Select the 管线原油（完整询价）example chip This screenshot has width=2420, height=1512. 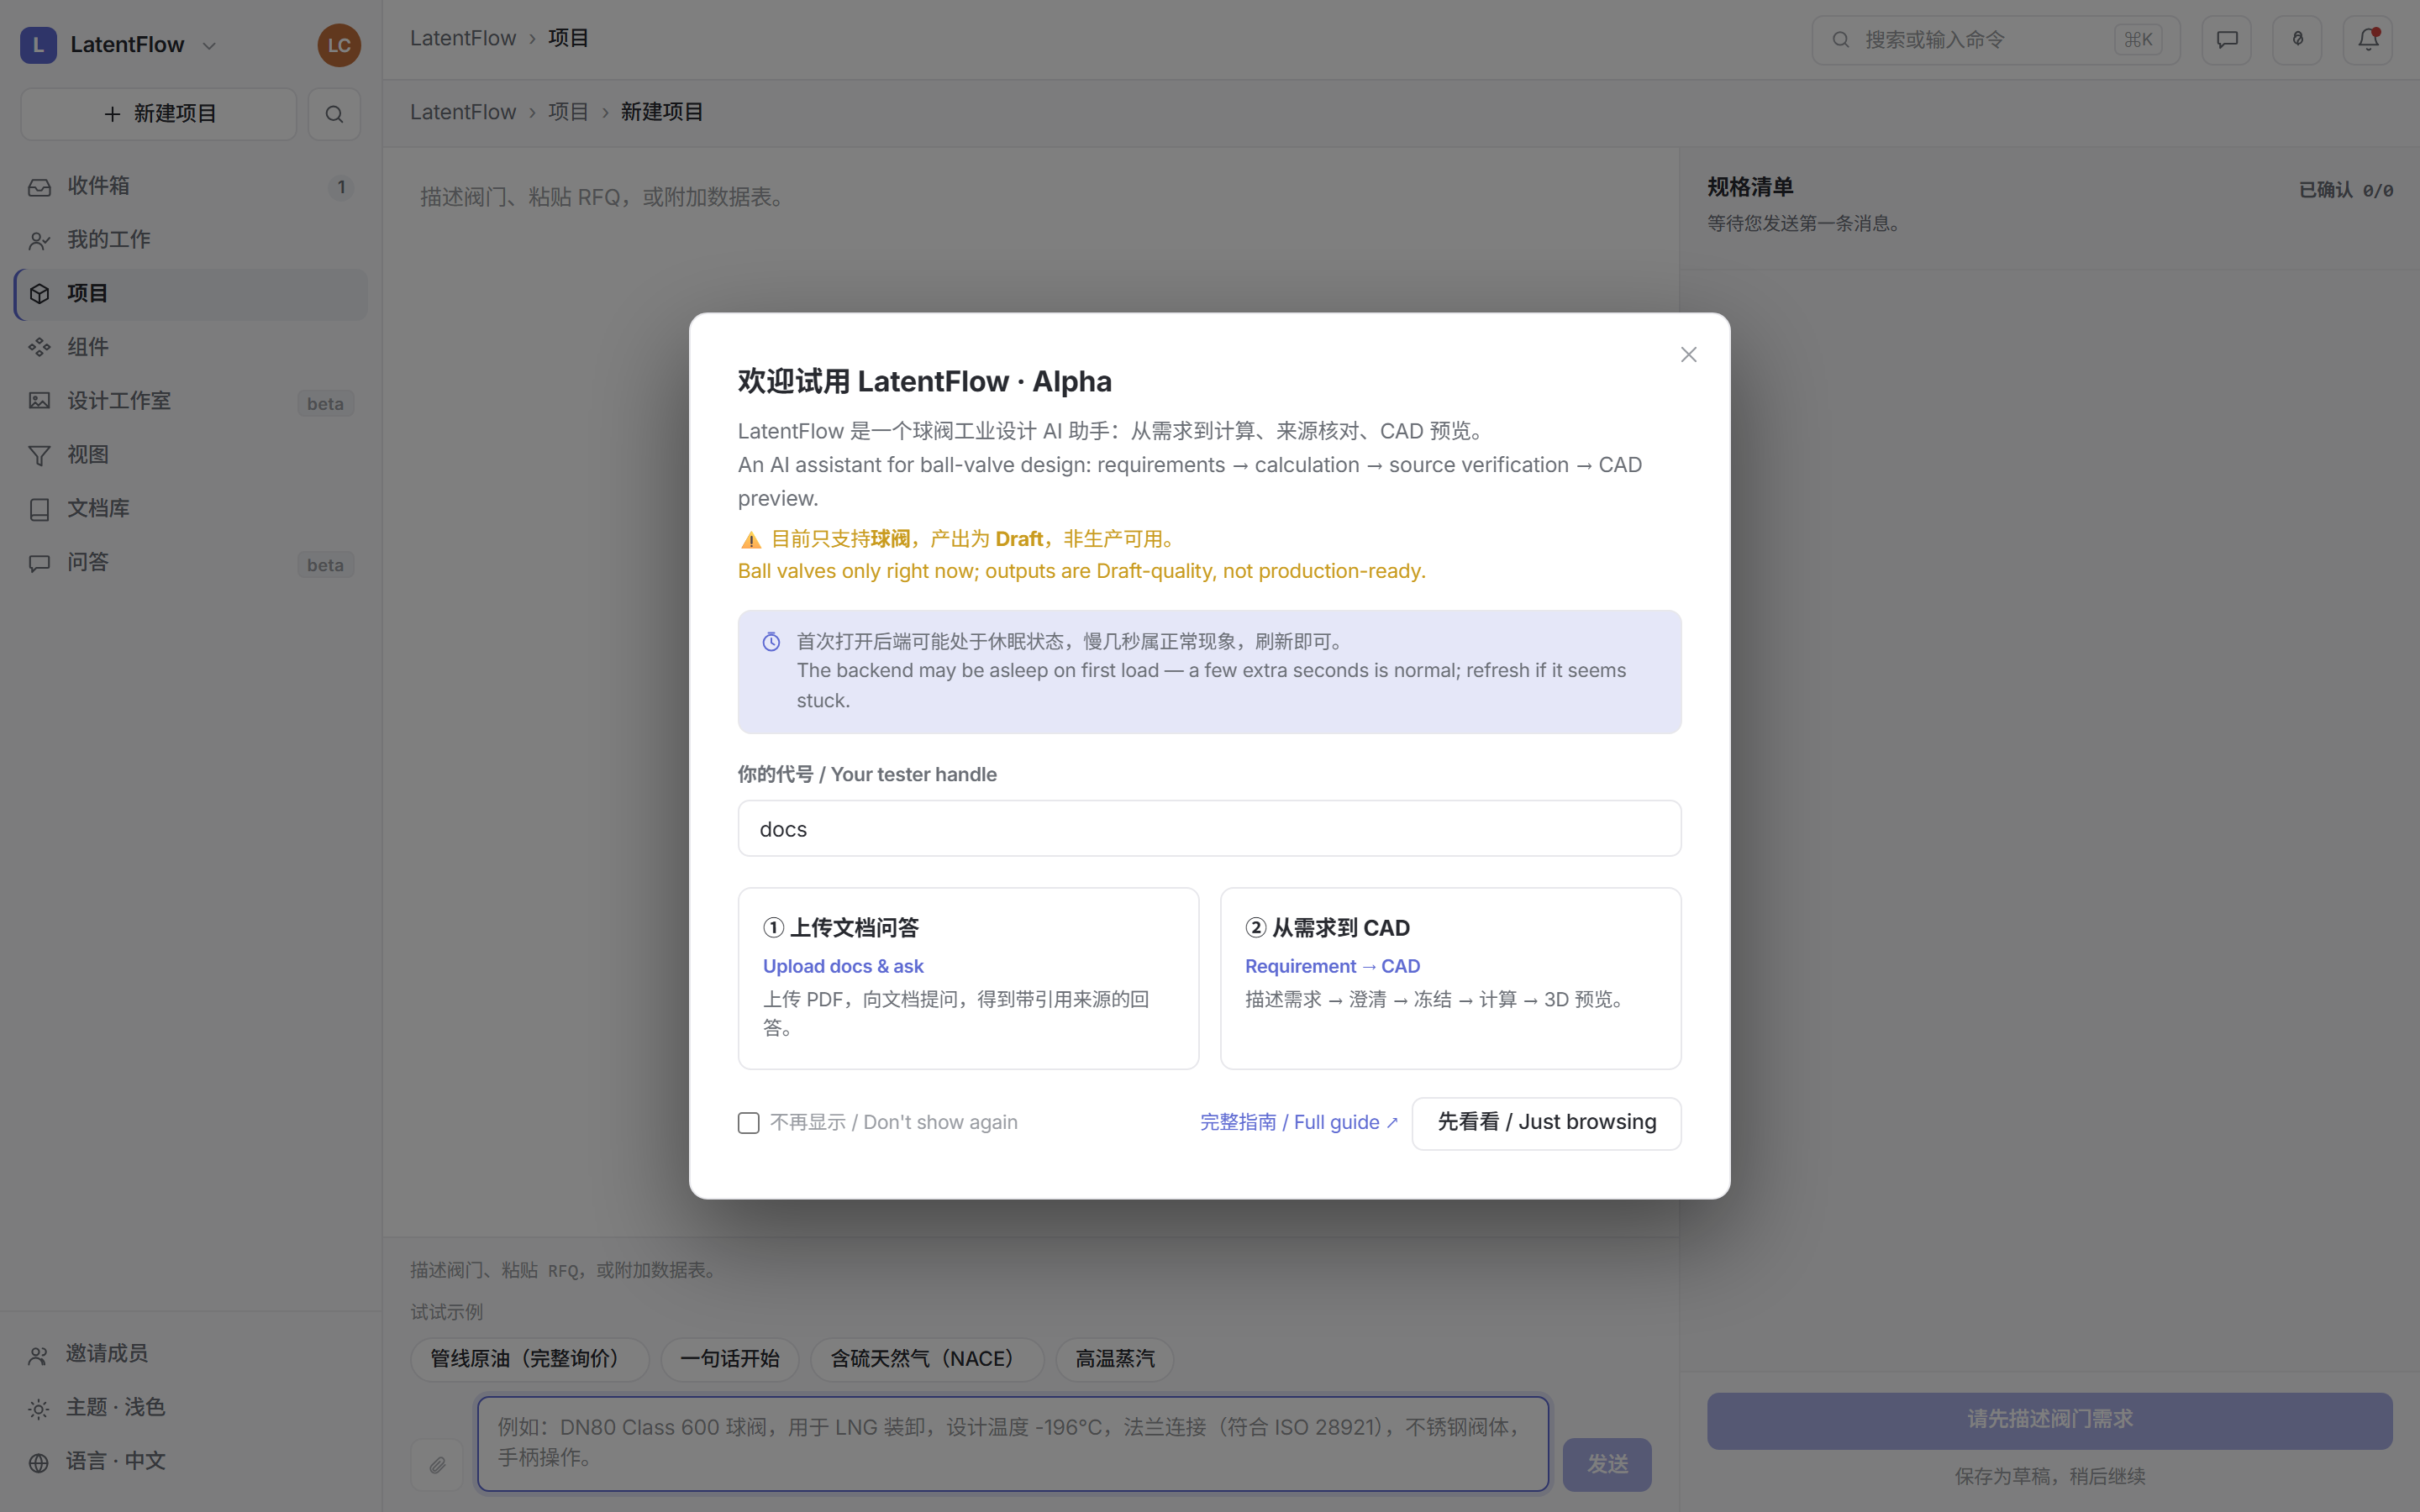530,1359
